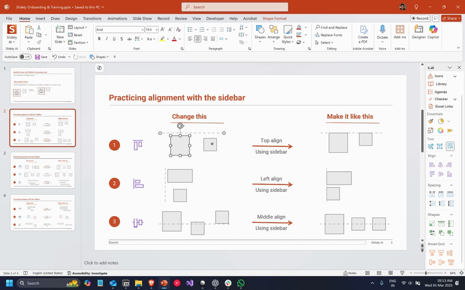Viewport: 465px width, 290px height.
Task: Open the Add-ins icon
Action: tap(400, 32)
